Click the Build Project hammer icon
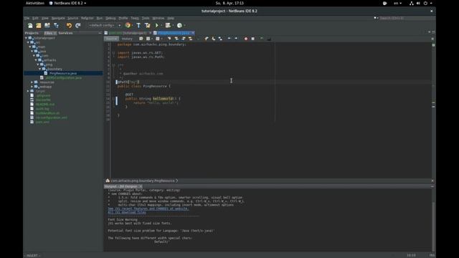The image size is (459, 258). [x=138, y=26]
